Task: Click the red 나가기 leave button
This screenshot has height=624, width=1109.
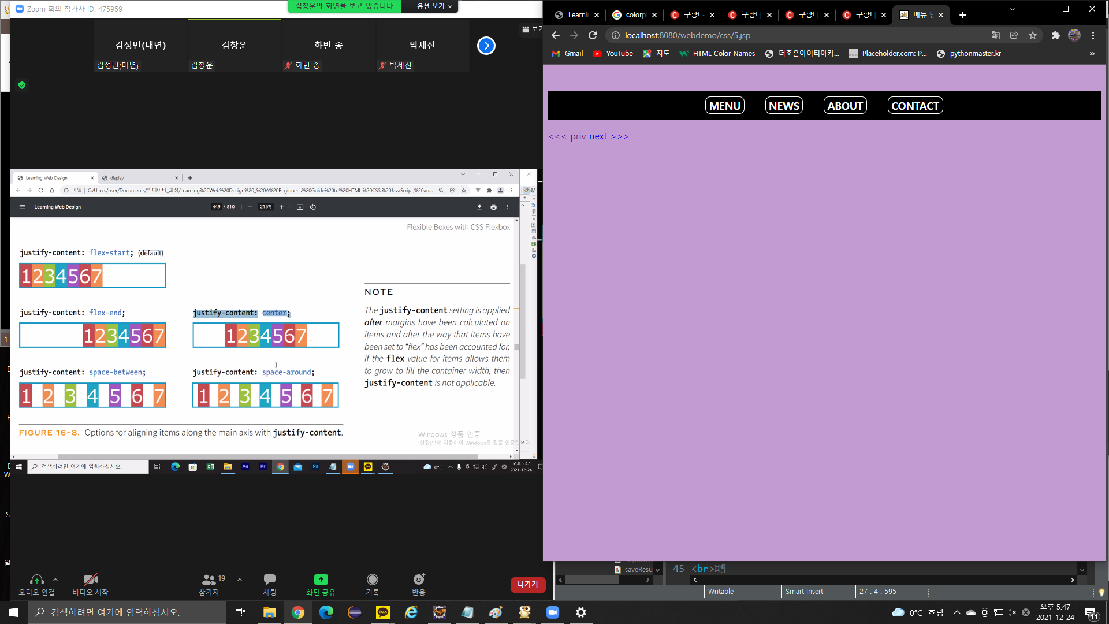Action: click(x=527, y=585)
